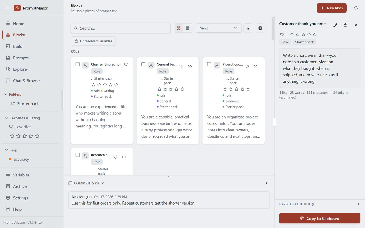365x228 pixels.
Task: Click link icon on Project coordinator card
Action: tap(255, 66)
